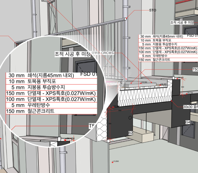Click the '외부용 CRC보드' annotation
The image size is (198, 173).
[103, 53]
